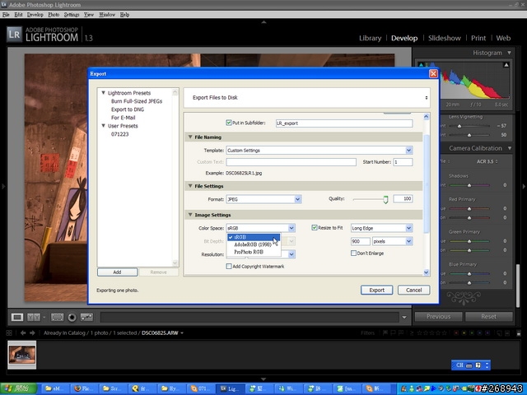The width and height of the screenshot is (527, 395).
Task: Click the first flag filter icon
Action: tap(385, 332)
